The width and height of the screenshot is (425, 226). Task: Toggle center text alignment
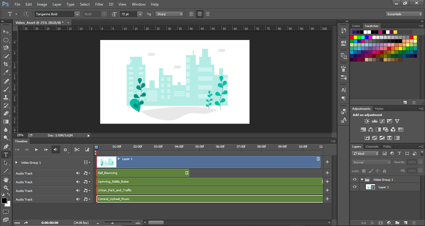[199, 14]
